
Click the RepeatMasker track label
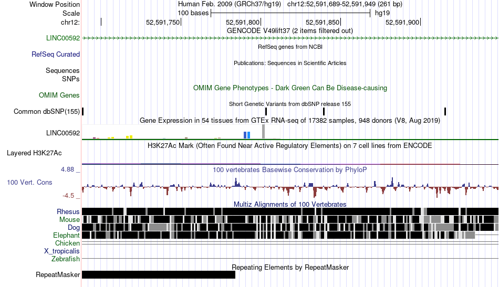pyautogui.click(x=58, y=274)
